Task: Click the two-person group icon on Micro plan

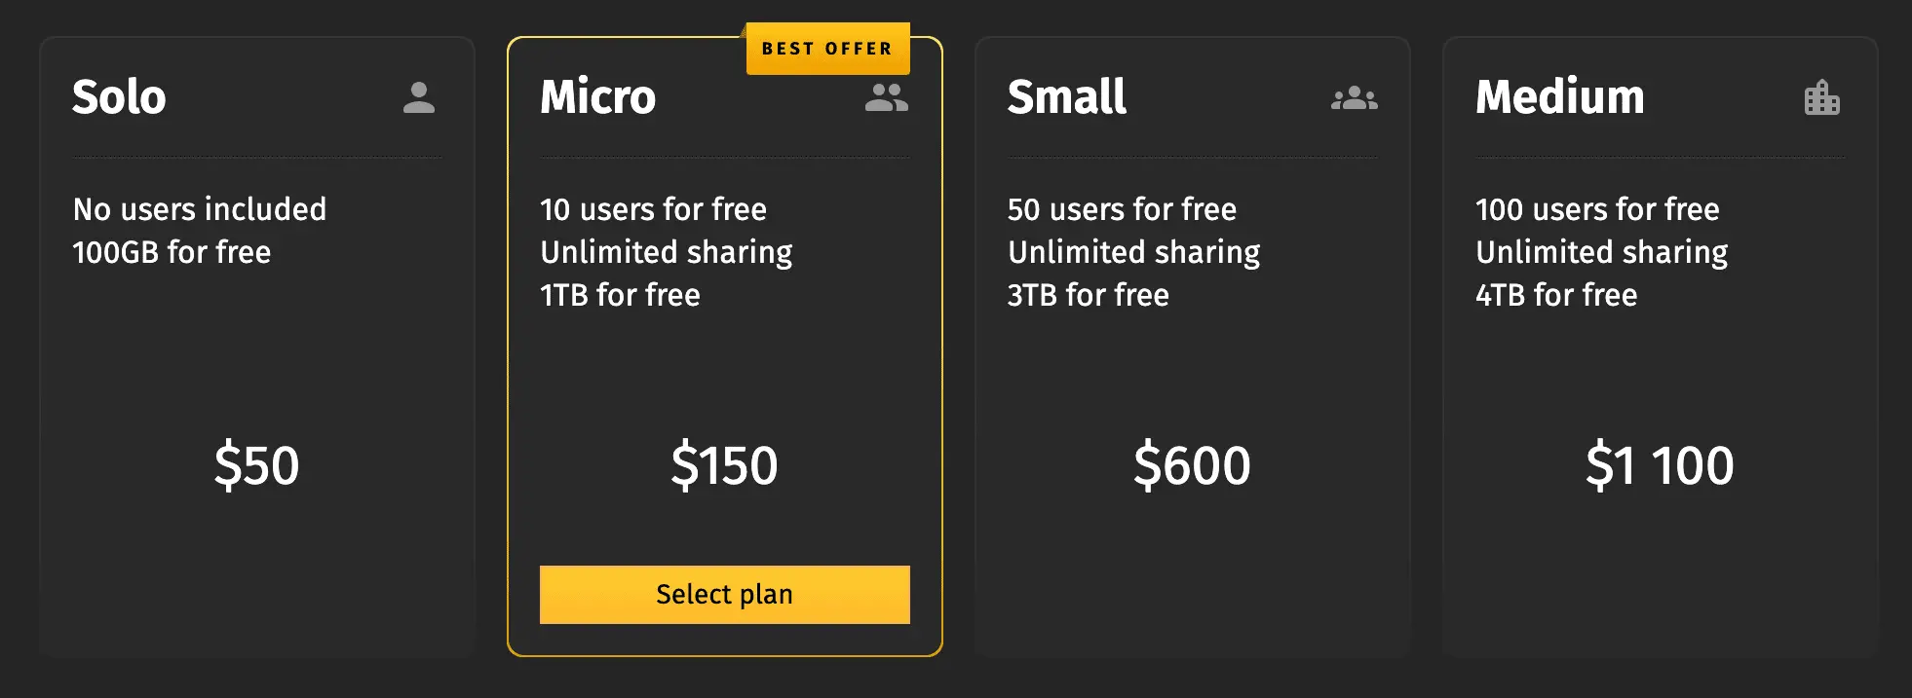Action: click(x=887, y=97)
